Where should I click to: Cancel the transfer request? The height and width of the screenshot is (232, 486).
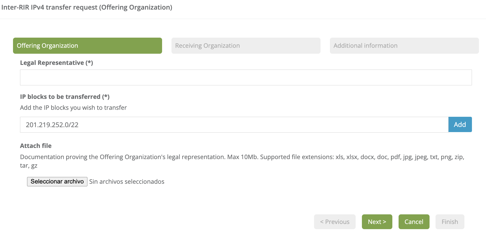(x=414, y=222)
